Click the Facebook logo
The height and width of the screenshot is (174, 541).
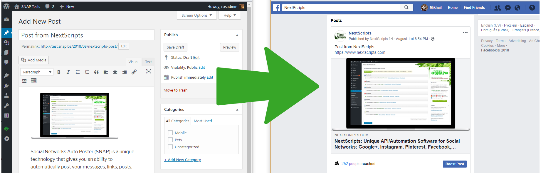277,8
